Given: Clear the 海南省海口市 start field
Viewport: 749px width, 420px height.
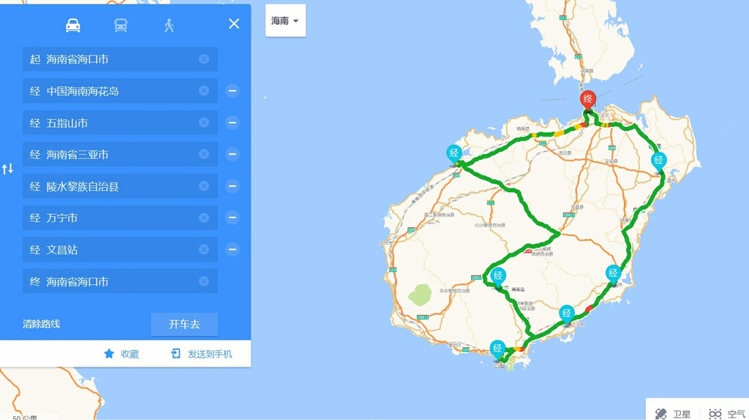Looking at the screenshot, I should click(x=204, y=59).
